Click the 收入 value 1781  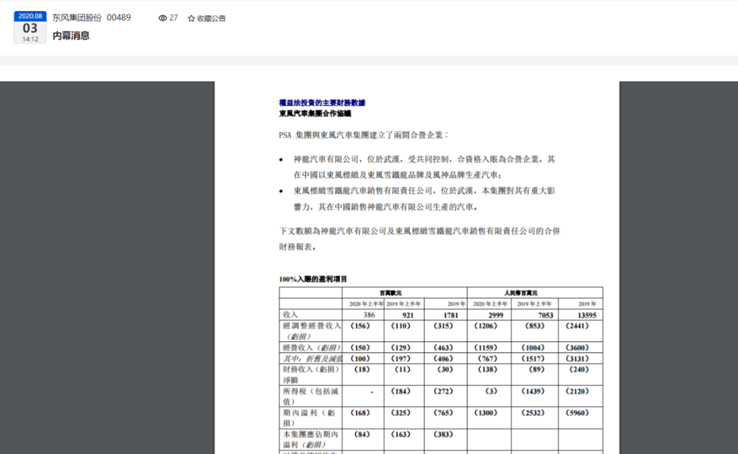tap(450, 315)
